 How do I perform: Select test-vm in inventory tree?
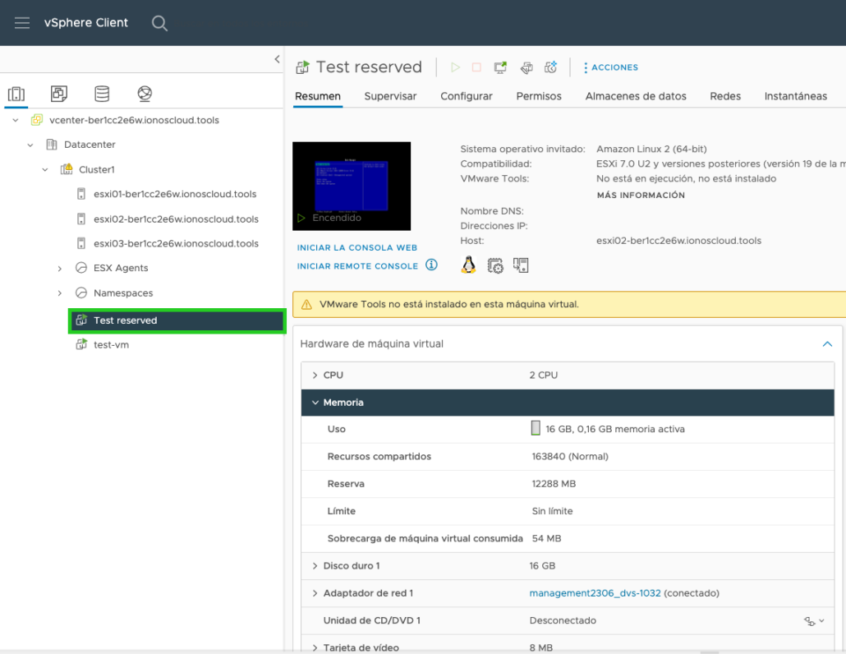(x=111, y=345)
